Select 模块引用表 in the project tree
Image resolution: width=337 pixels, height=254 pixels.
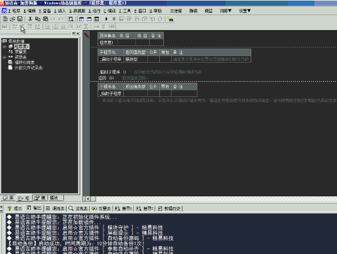tap(25, 62)
